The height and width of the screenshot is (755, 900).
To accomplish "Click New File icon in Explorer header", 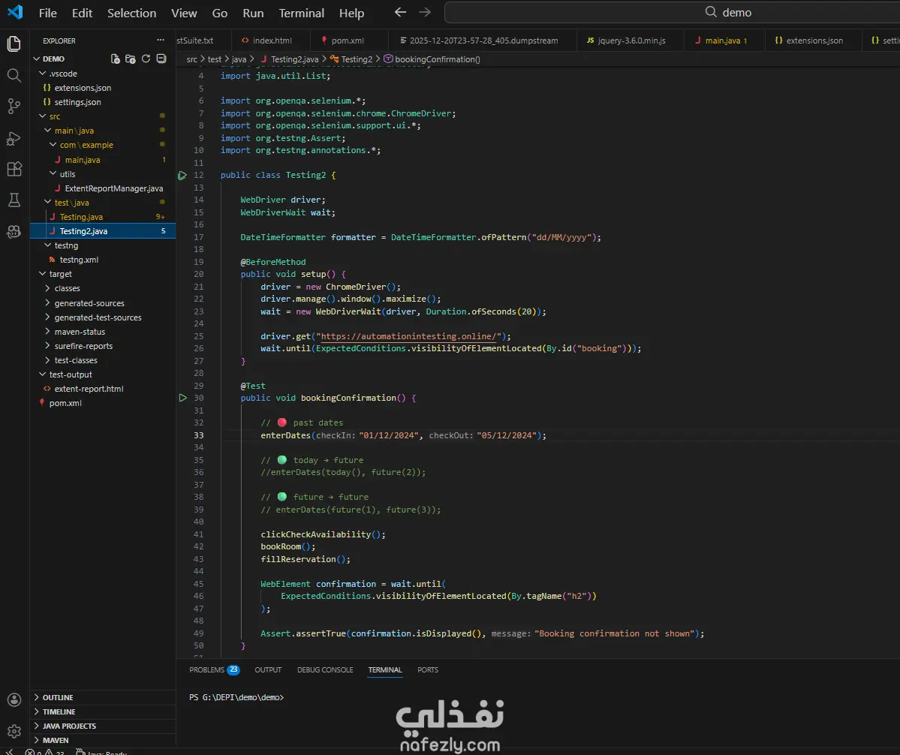I will coord(115,59).
